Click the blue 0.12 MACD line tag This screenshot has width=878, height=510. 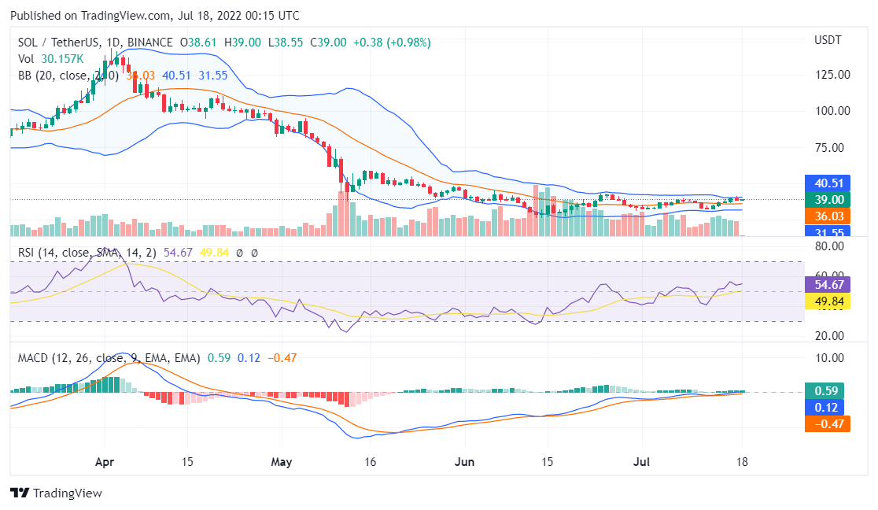pos(828,407)
